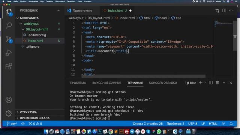
Task: Change LF end of line setting
Action: coord(203,124)
